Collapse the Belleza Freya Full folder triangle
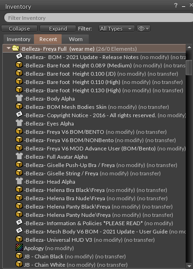 [8, 48]
